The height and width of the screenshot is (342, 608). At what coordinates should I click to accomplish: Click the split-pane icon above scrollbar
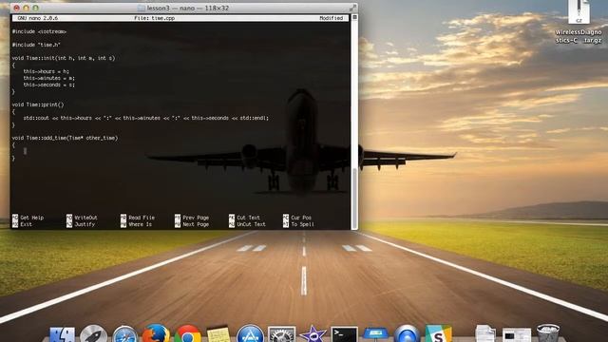click(x=354, y=17)
